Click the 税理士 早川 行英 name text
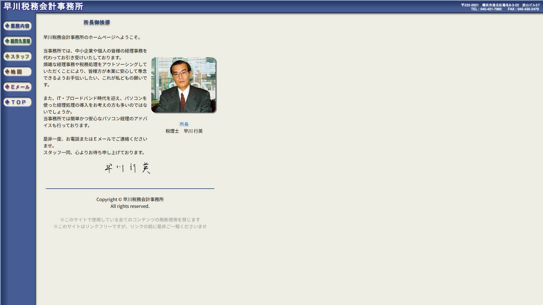Screen dimensions: 543x305 (184, 131)
